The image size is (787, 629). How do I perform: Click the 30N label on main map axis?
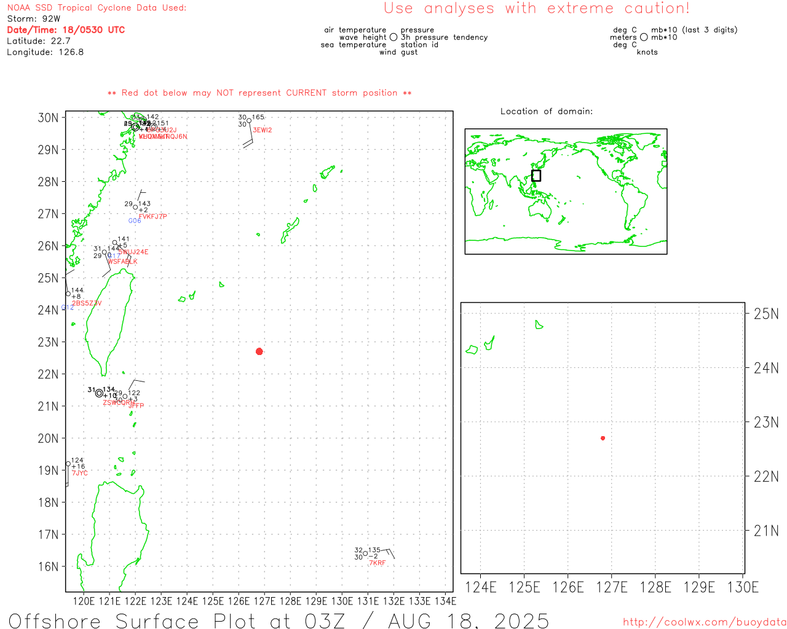tap(49, 117)
